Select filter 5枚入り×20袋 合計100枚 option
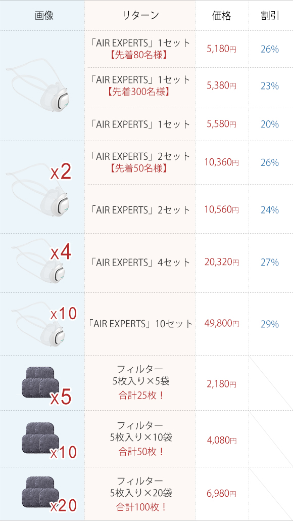This screenshot has width=293, height=523. pos(140,494)
